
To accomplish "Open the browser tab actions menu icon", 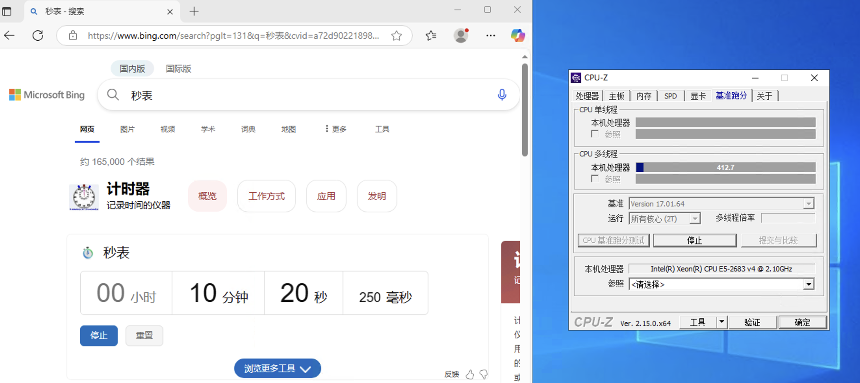I will [7, 11].
